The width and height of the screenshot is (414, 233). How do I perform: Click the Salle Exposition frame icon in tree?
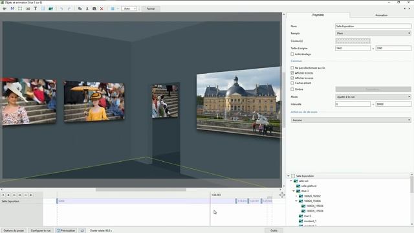coord(293,175)
